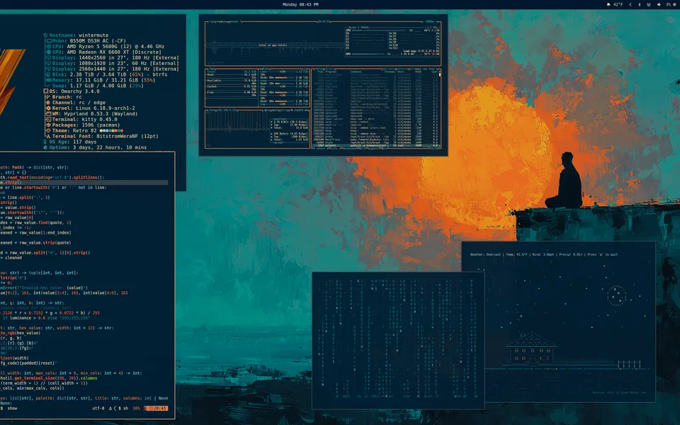Decrease btop 2000ms update interval with minus

(x=424, y=22)
